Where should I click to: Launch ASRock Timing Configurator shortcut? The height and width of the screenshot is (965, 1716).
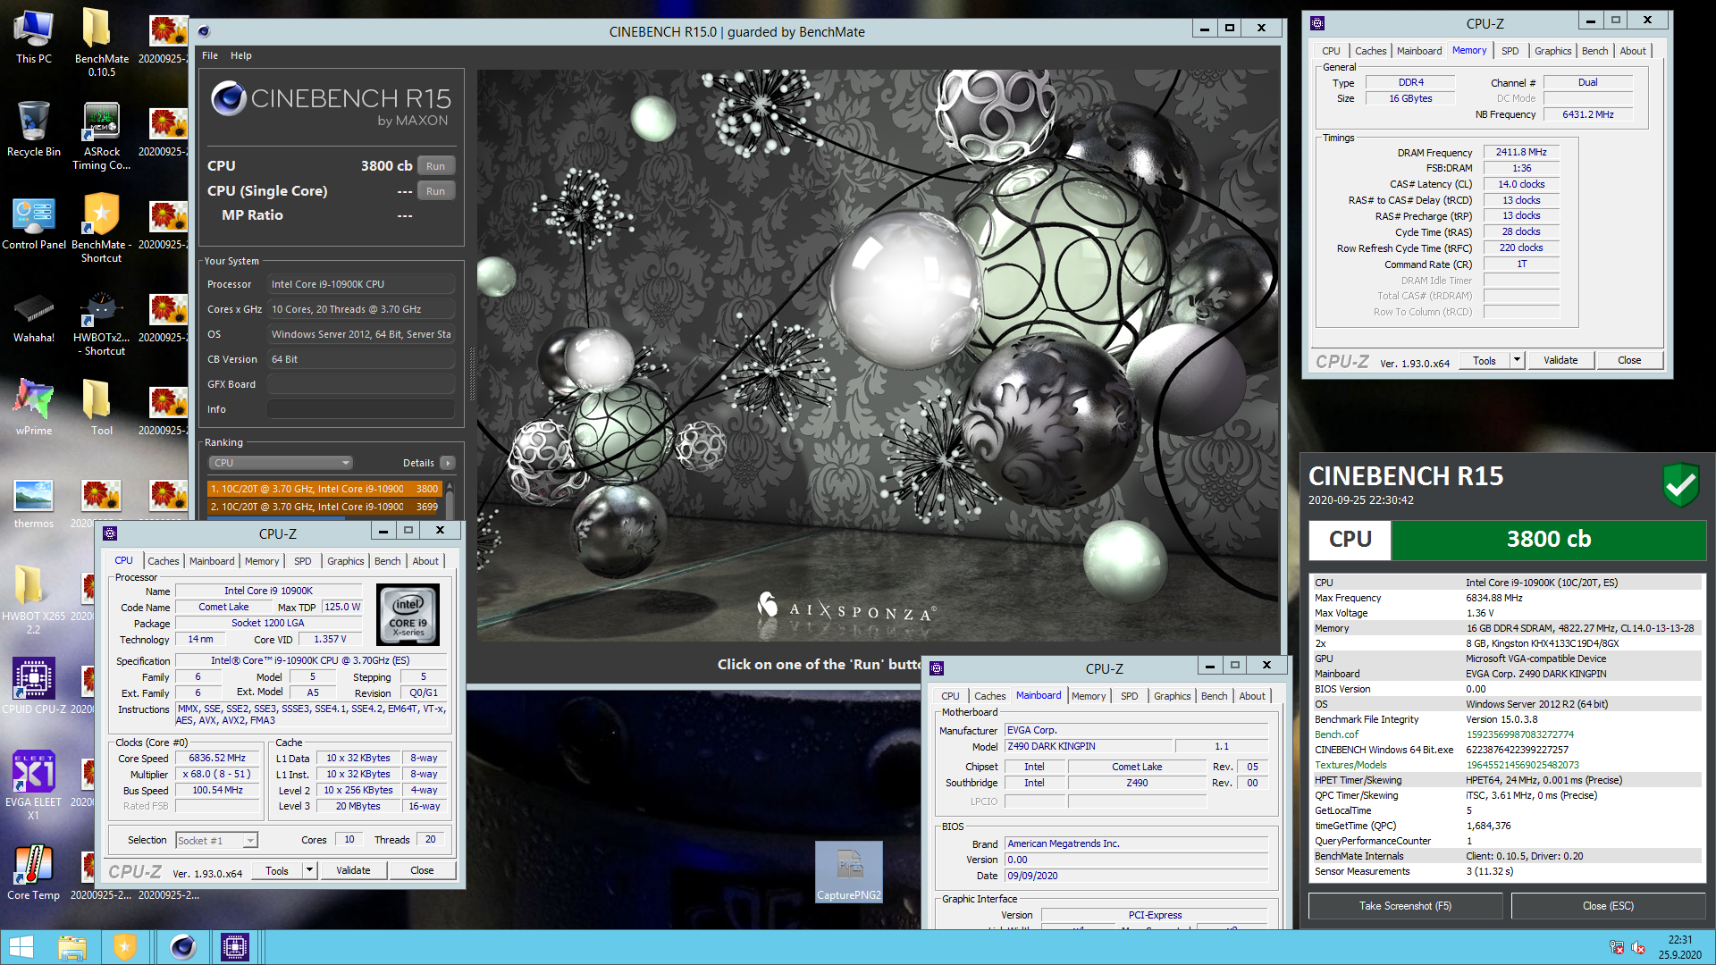101,135
